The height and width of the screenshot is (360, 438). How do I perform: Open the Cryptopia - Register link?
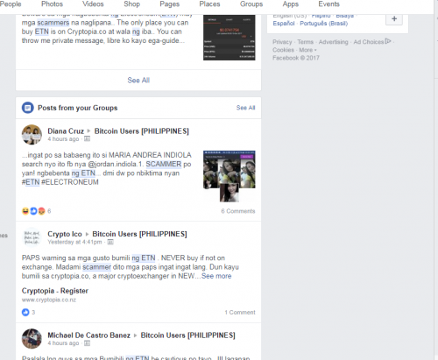coord(55,291)
